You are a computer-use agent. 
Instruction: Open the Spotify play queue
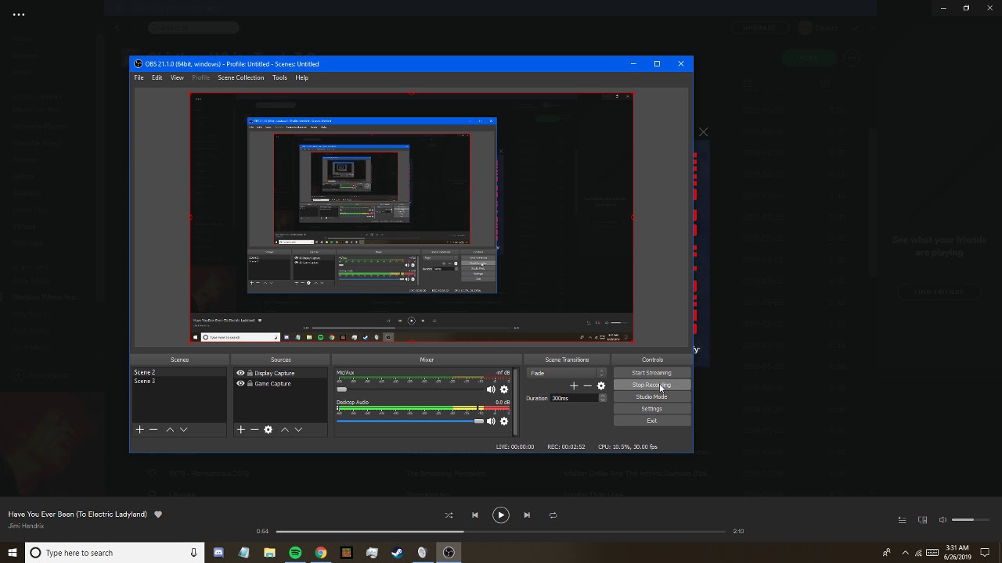pos(902,520)
